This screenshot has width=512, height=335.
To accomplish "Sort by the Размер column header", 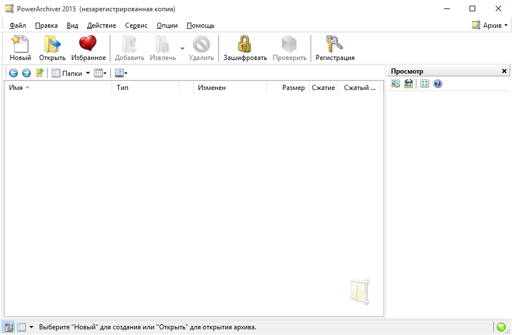I will (288, 88).
